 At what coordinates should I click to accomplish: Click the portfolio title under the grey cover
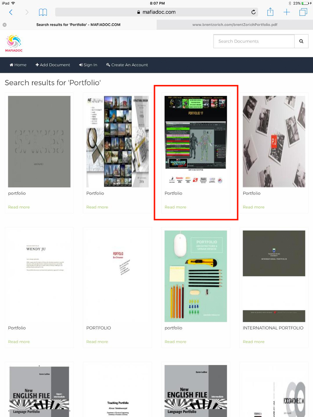(17, 193)
